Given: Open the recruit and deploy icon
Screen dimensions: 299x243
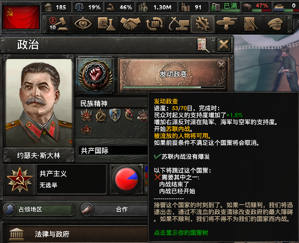Looking at the screenshot, I should coord(226,24).
